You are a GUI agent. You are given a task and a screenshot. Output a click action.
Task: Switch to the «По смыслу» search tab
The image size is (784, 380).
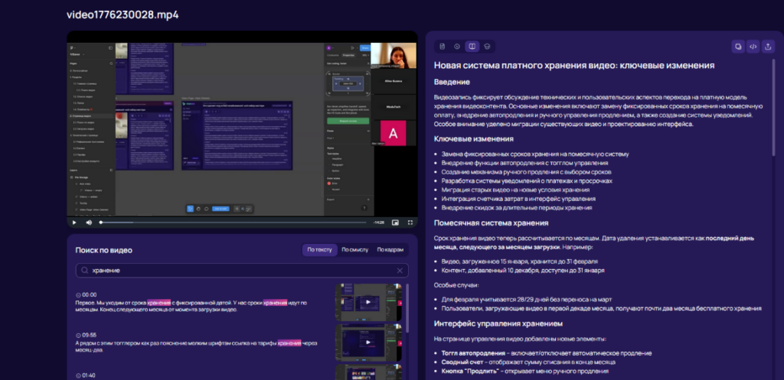pyautogui.click(x=354, y=250)
